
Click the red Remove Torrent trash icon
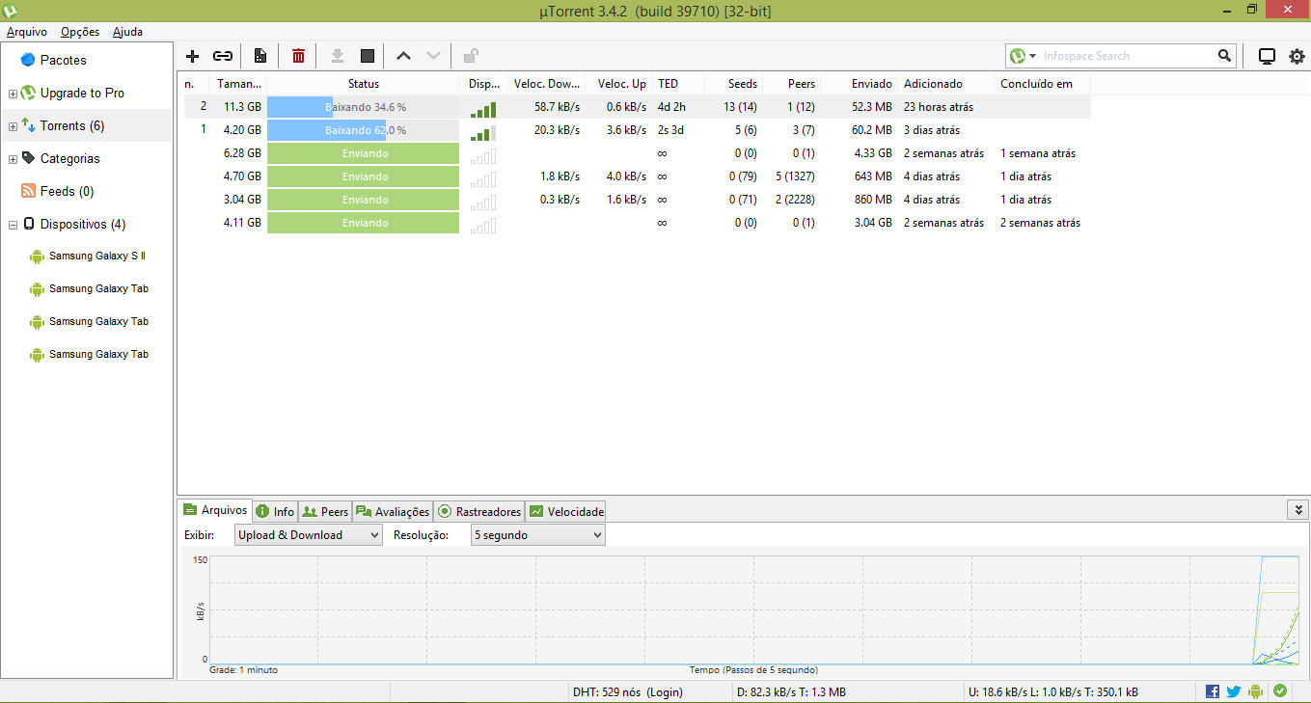298,56
